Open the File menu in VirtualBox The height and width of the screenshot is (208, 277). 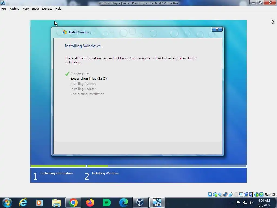click(4, 9)
